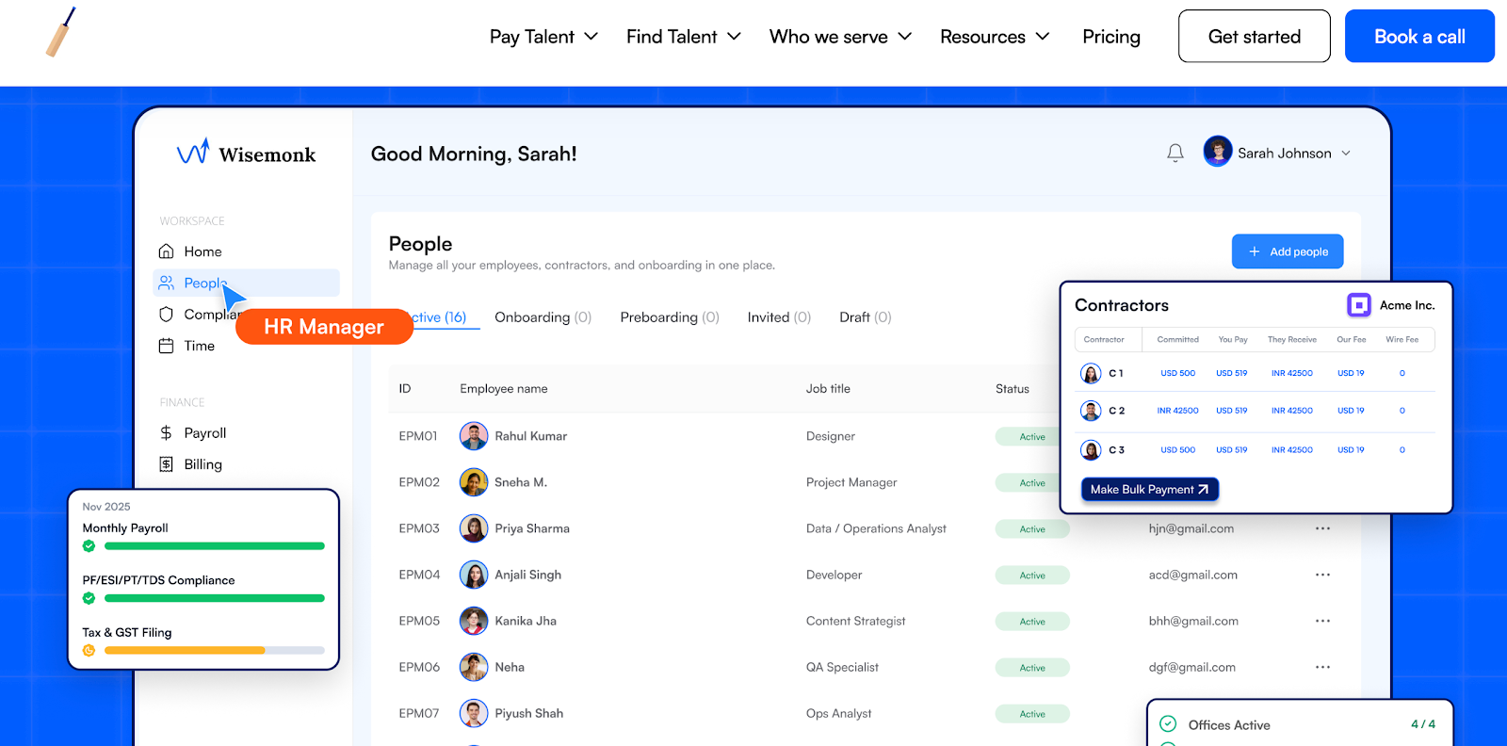Expand the Resources menu
The height and width of the screenshot is (746, 1507).
pos(995,37)
